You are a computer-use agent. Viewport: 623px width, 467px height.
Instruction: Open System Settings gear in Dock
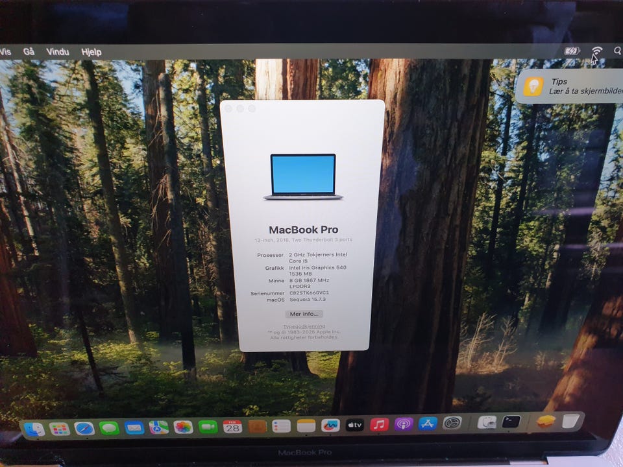(452, 423)
